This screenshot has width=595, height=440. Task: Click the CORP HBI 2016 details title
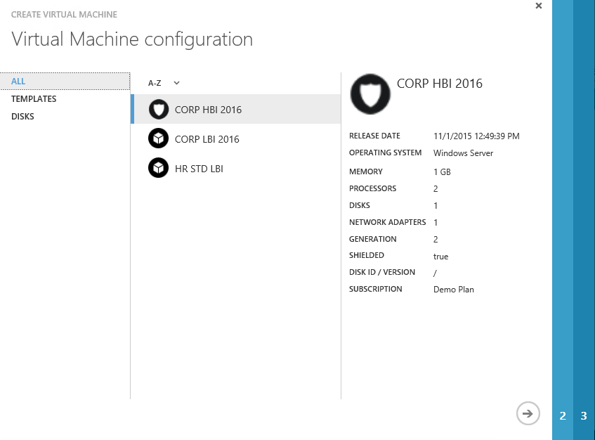440,84
